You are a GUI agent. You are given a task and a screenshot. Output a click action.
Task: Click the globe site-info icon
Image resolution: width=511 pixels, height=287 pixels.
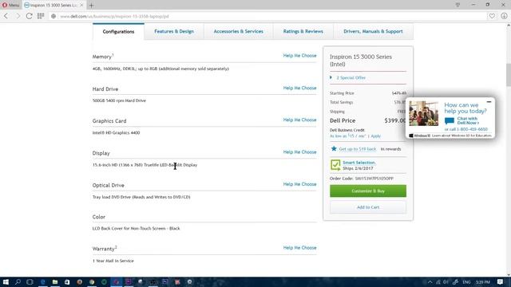tap(53, 16)
